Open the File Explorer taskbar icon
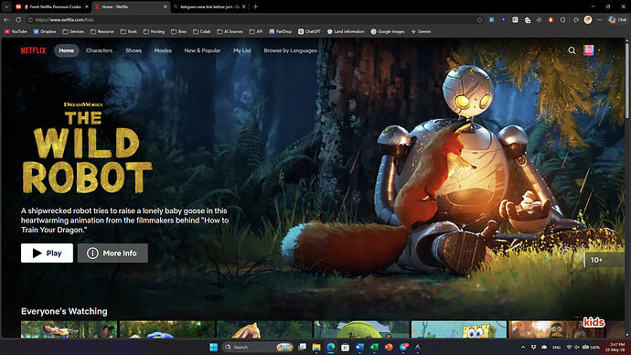This screenshot has height=355, width=631. tap(316, 347)
